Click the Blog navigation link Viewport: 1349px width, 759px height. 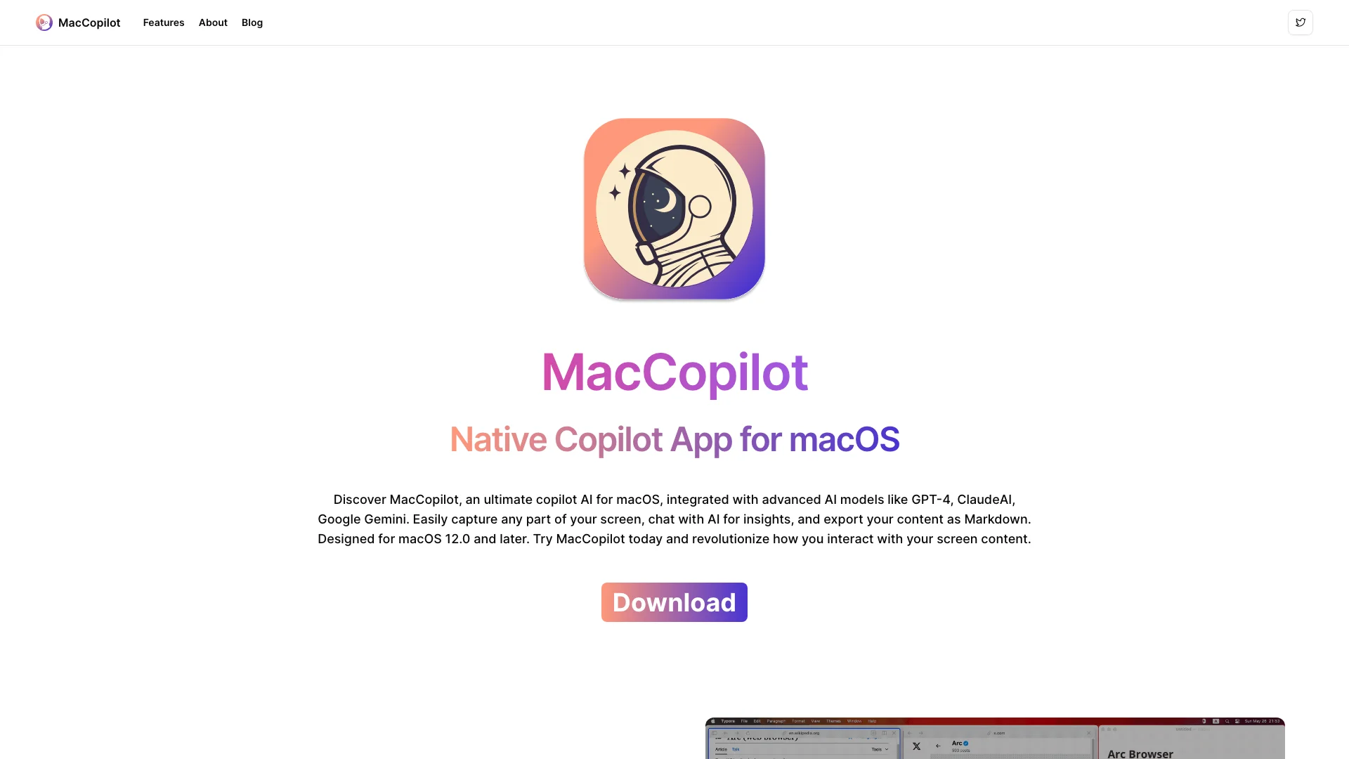click(251, 22)
